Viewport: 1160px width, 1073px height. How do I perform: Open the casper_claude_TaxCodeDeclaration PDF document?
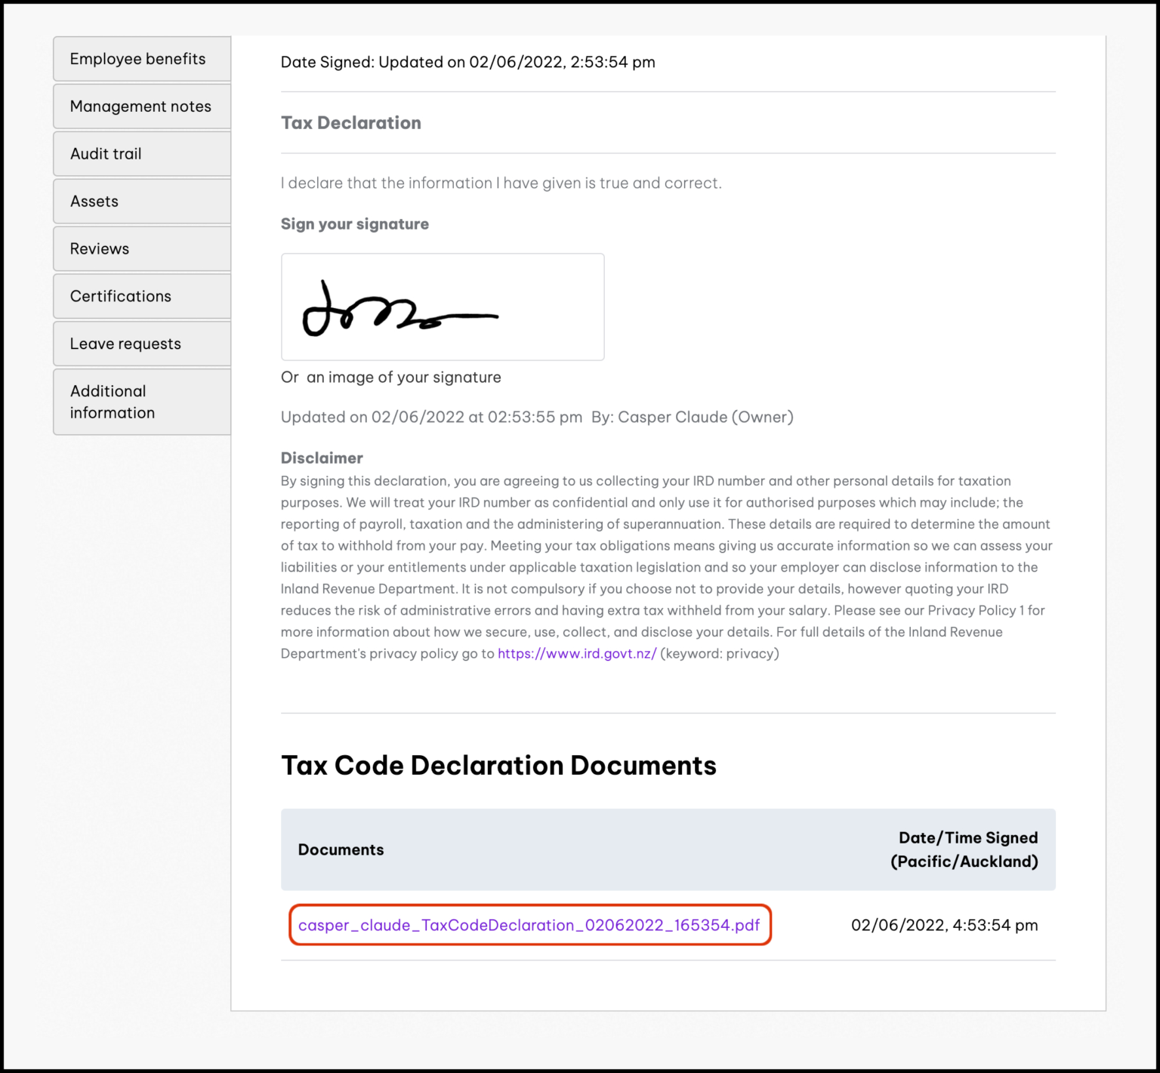point(529,924)
